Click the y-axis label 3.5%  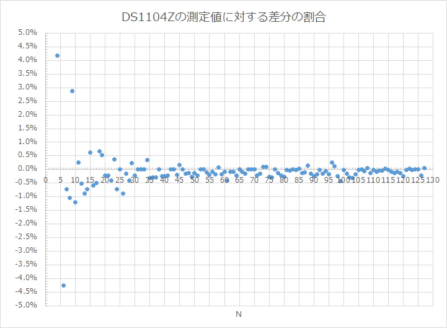click(x=28, y=73)
